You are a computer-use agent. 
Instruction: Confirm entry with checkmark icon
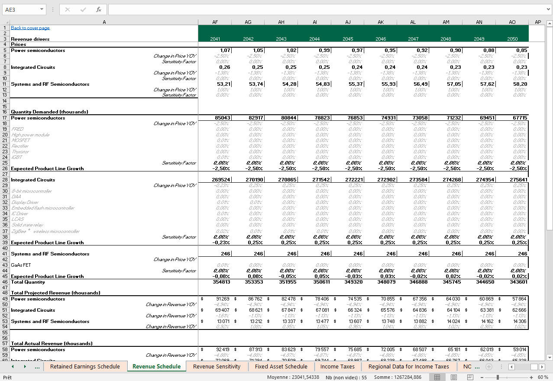(83, 10)
